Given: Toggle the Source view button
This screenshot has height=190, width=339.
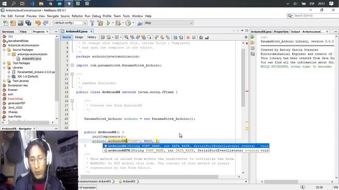Looking at the screenshot, I should tap(66, 37).
